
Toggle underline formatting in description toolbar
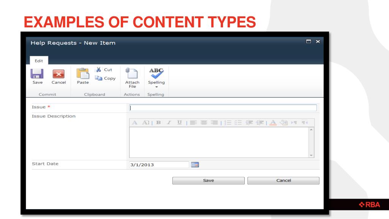click(179, 122)
